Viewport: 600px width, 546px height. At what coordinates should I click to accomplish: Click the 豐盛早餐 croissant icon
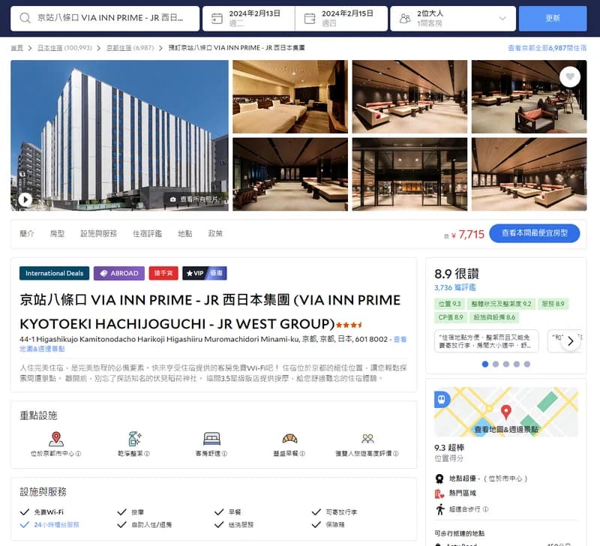click(x=289, y=439)
